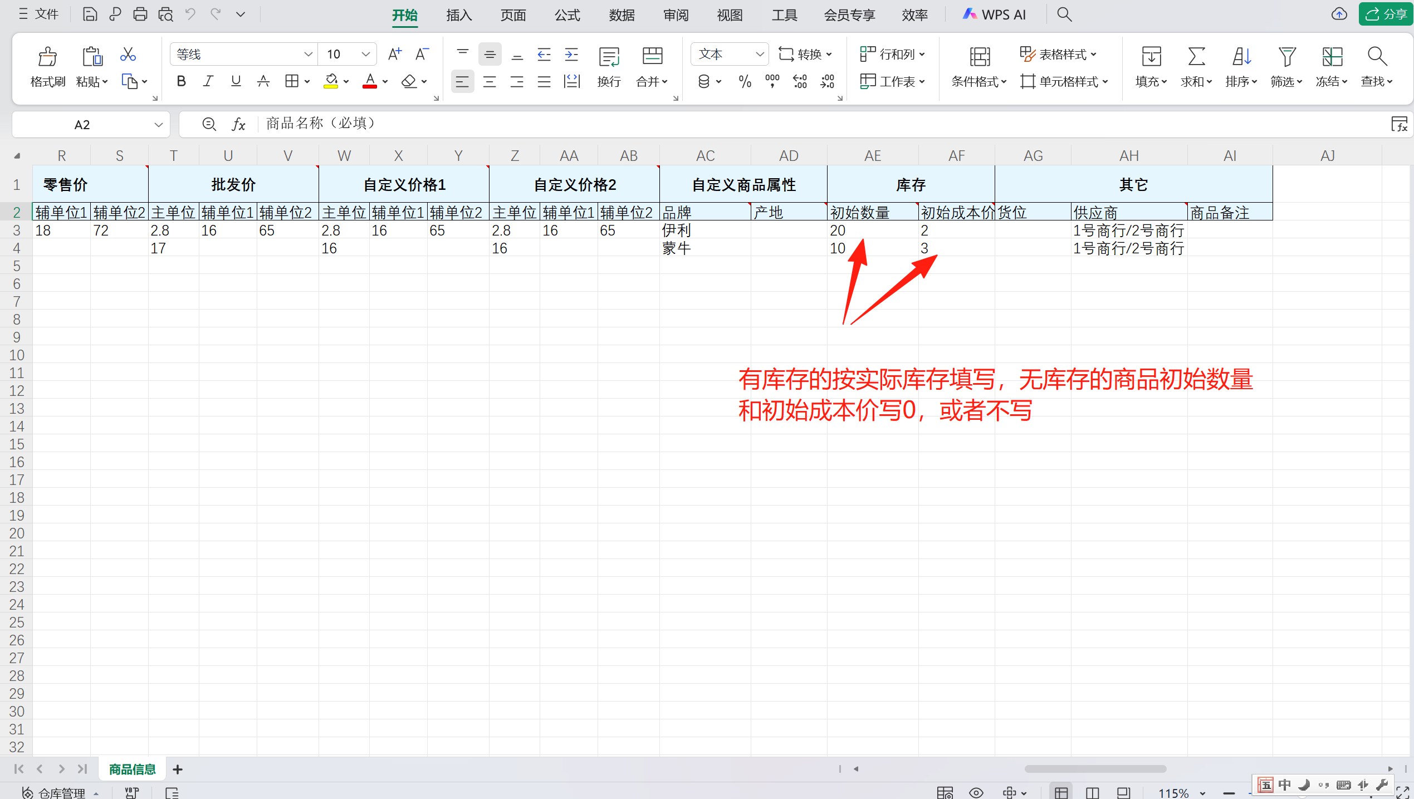Open the Name Box dropdown arrow
Image resolution: width=1414 pixels, height=799 pixels.
click(x=159, y=125)
